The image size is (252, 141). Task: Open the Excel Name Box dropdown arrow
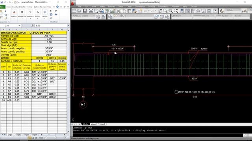click(x=19, y=25)
